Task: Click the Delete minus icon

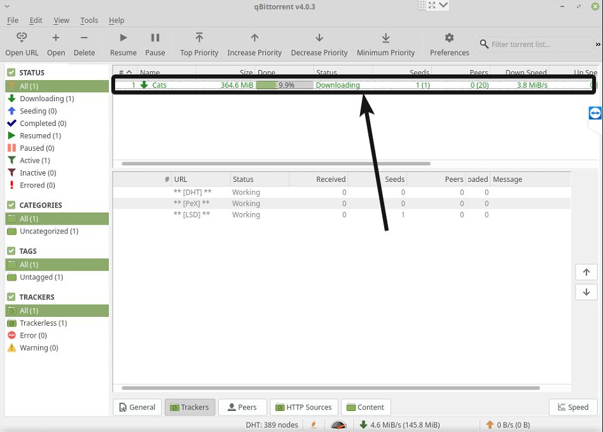Action: click(84, 38)
